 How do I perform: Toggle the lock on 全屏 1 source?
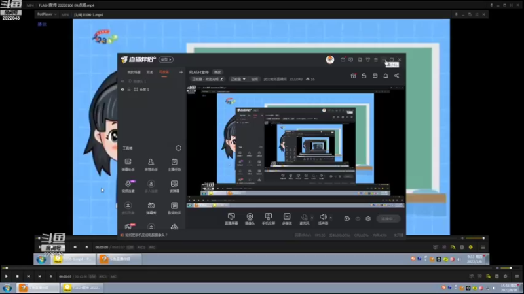pos(129,90)
